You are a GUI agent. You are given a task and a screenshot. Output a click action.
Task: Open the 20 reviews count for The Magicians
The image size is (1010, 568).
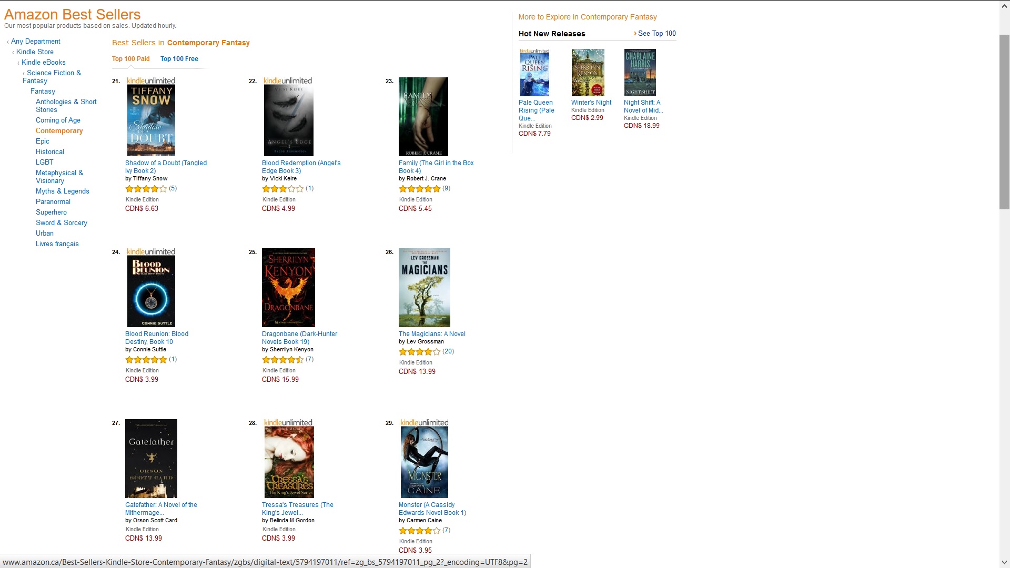click(448, 351)
